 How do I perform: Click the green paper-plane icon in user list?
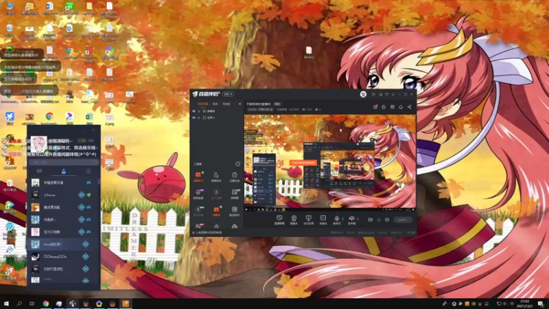point(89,195)
